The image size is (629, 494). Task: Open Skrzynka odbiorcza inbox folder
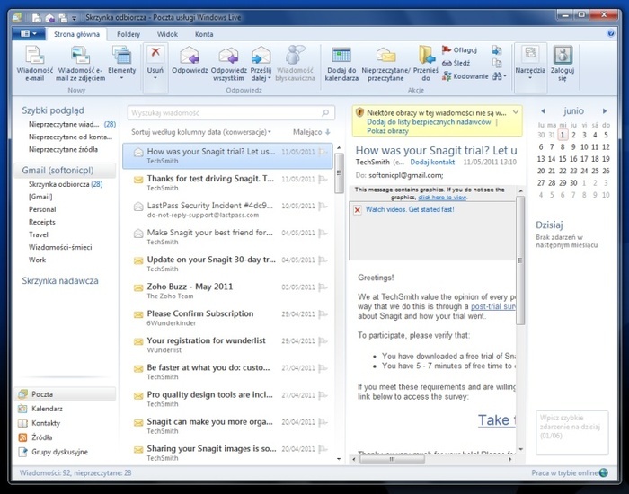coord(66,184)
